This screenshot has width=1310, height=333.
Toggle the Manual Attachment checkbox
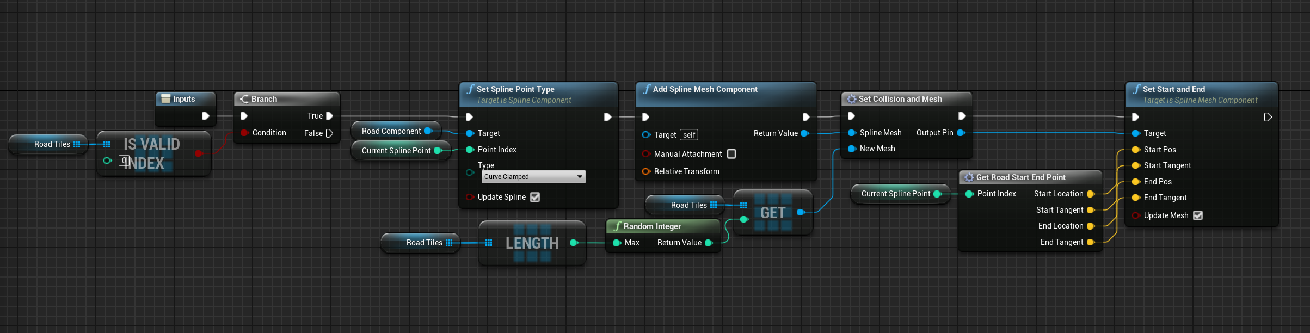click(x=731, y=154)
